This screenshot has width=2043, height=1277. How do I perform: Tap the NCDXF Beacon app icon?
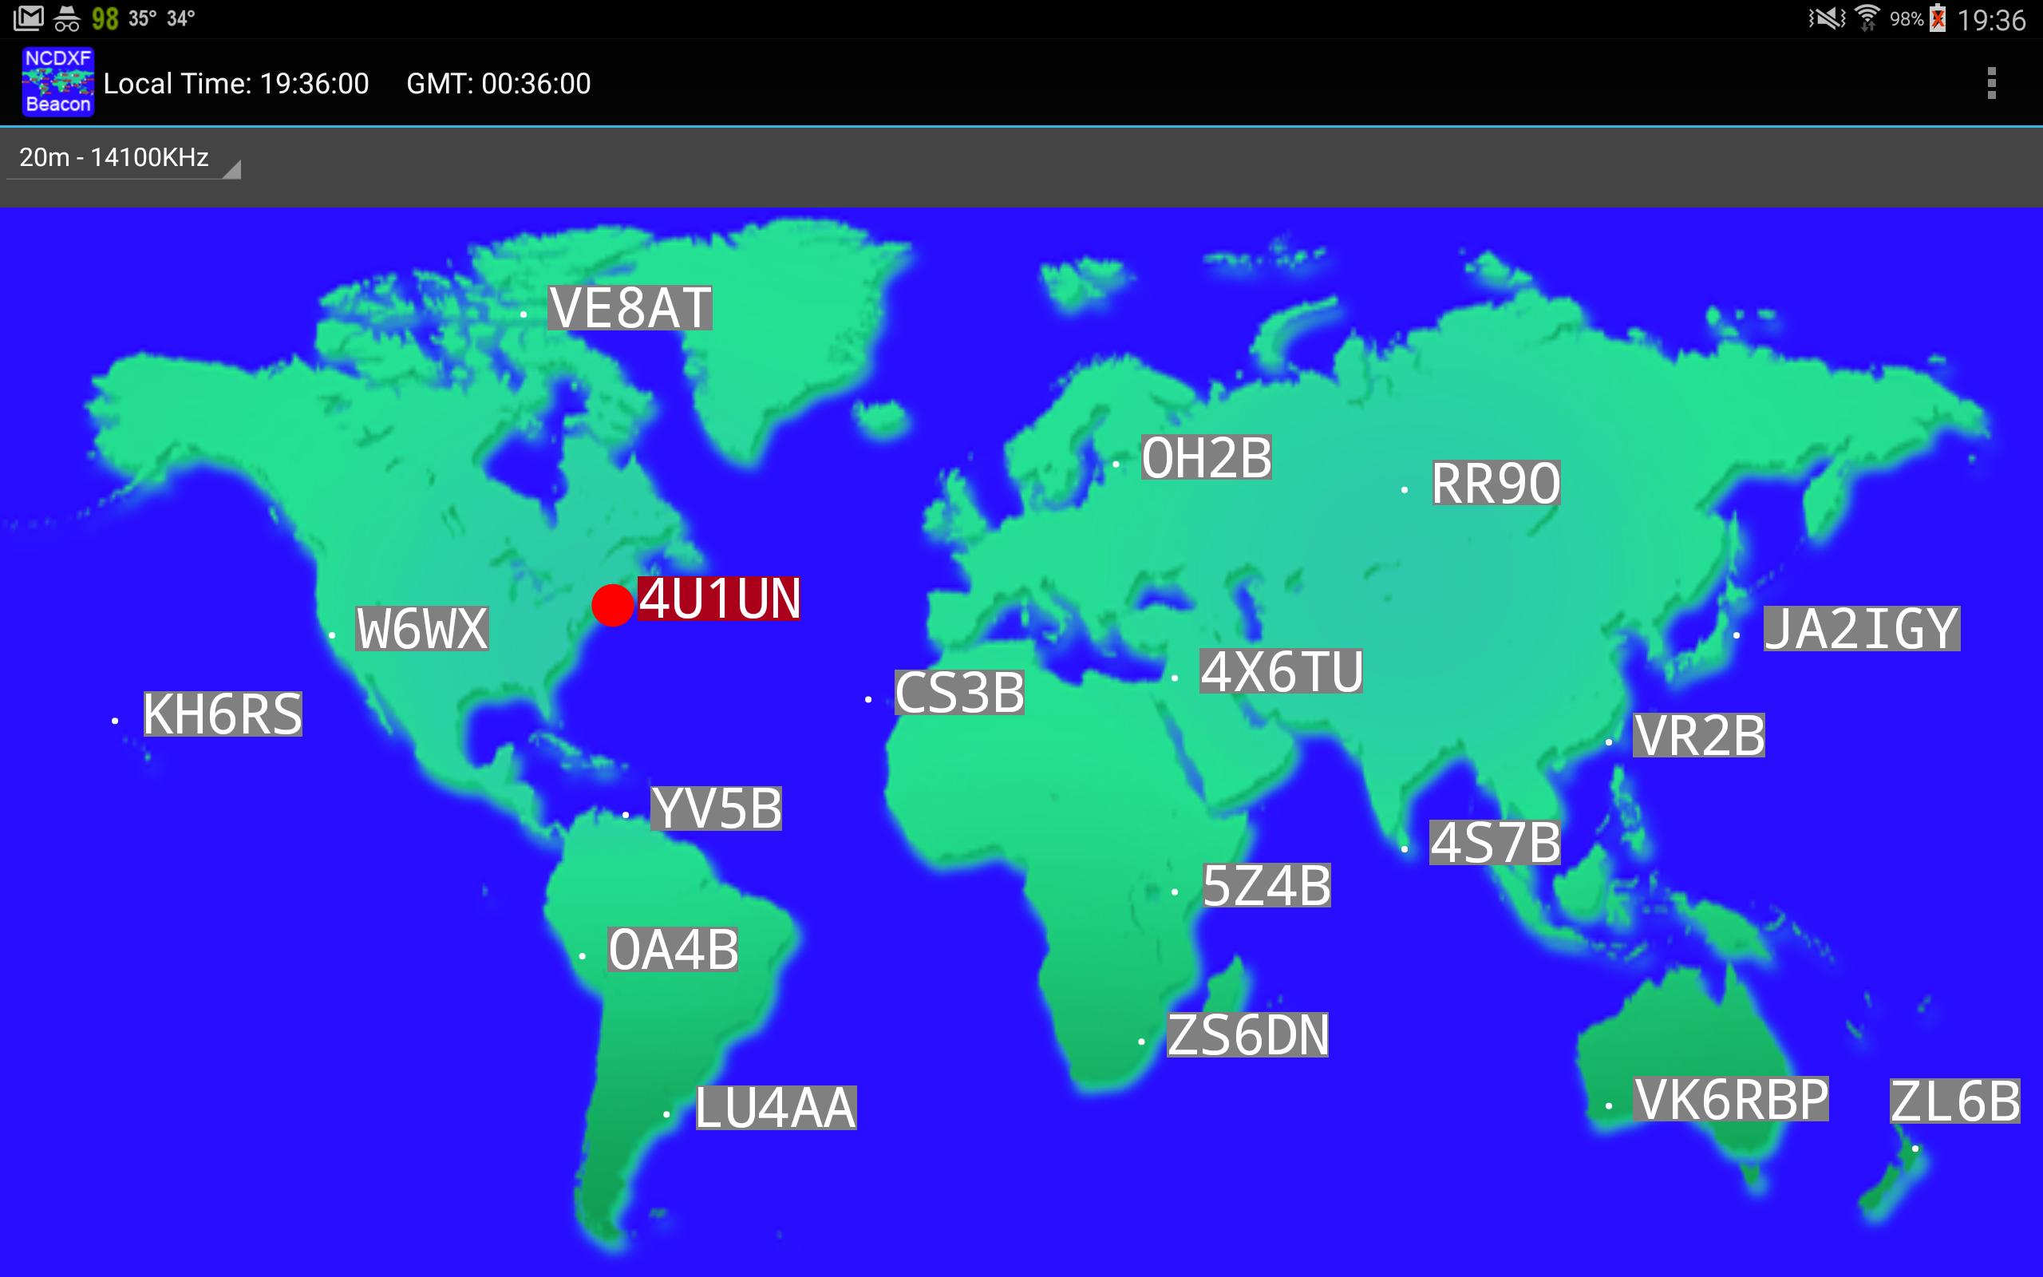57,82
